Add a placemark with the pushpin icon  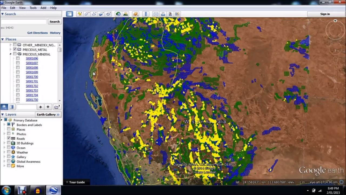point(79,14)
